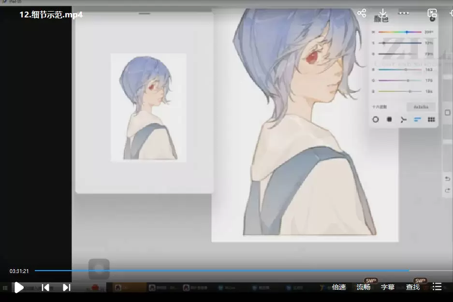The image size is (453, 302).
Task: Adjust the green channel slider
Action: pyautogui.click(x=400, y=81)
